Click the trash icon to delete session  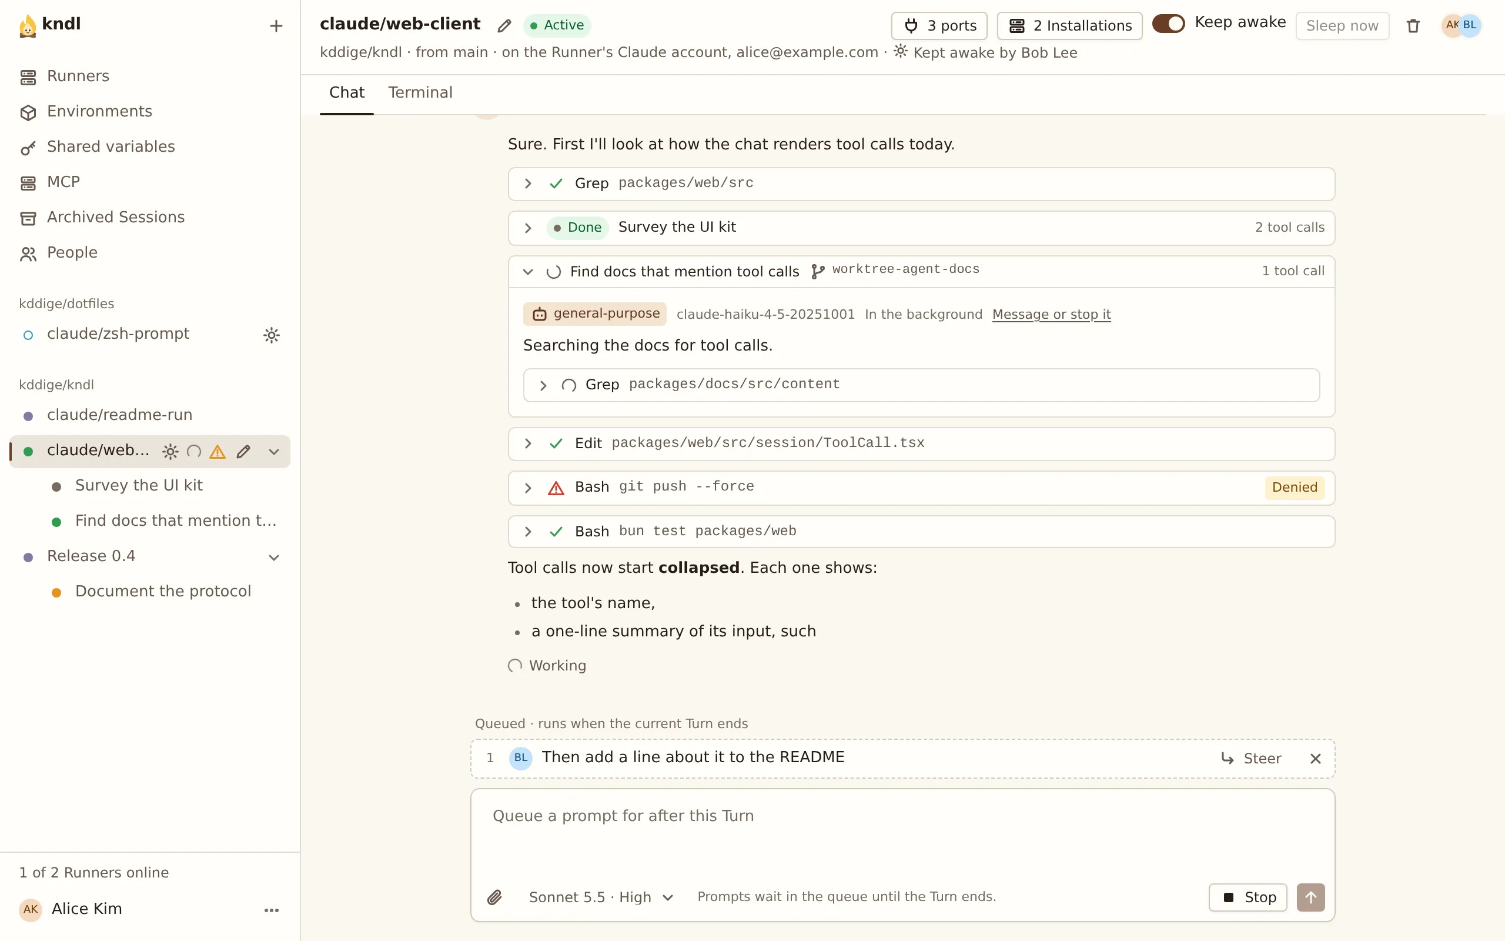point(1413,25)
